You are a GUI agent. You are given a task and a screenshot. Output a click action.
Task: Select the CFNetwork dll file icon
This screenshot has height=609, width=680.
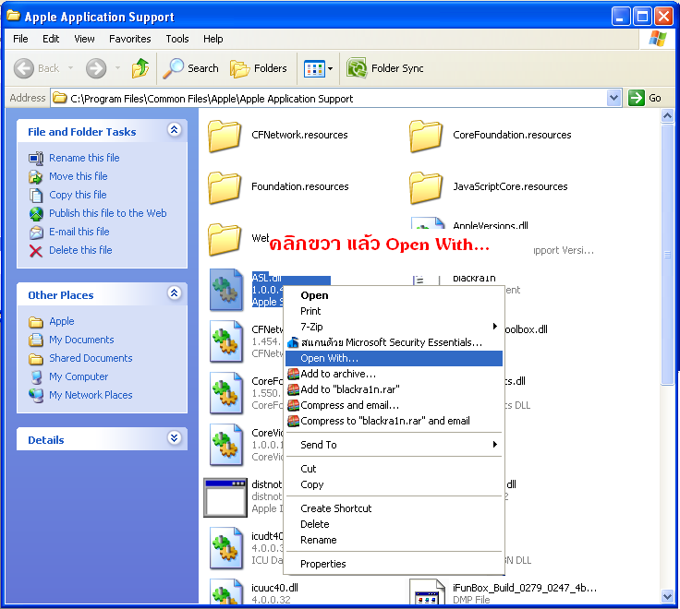click(226, 341)
